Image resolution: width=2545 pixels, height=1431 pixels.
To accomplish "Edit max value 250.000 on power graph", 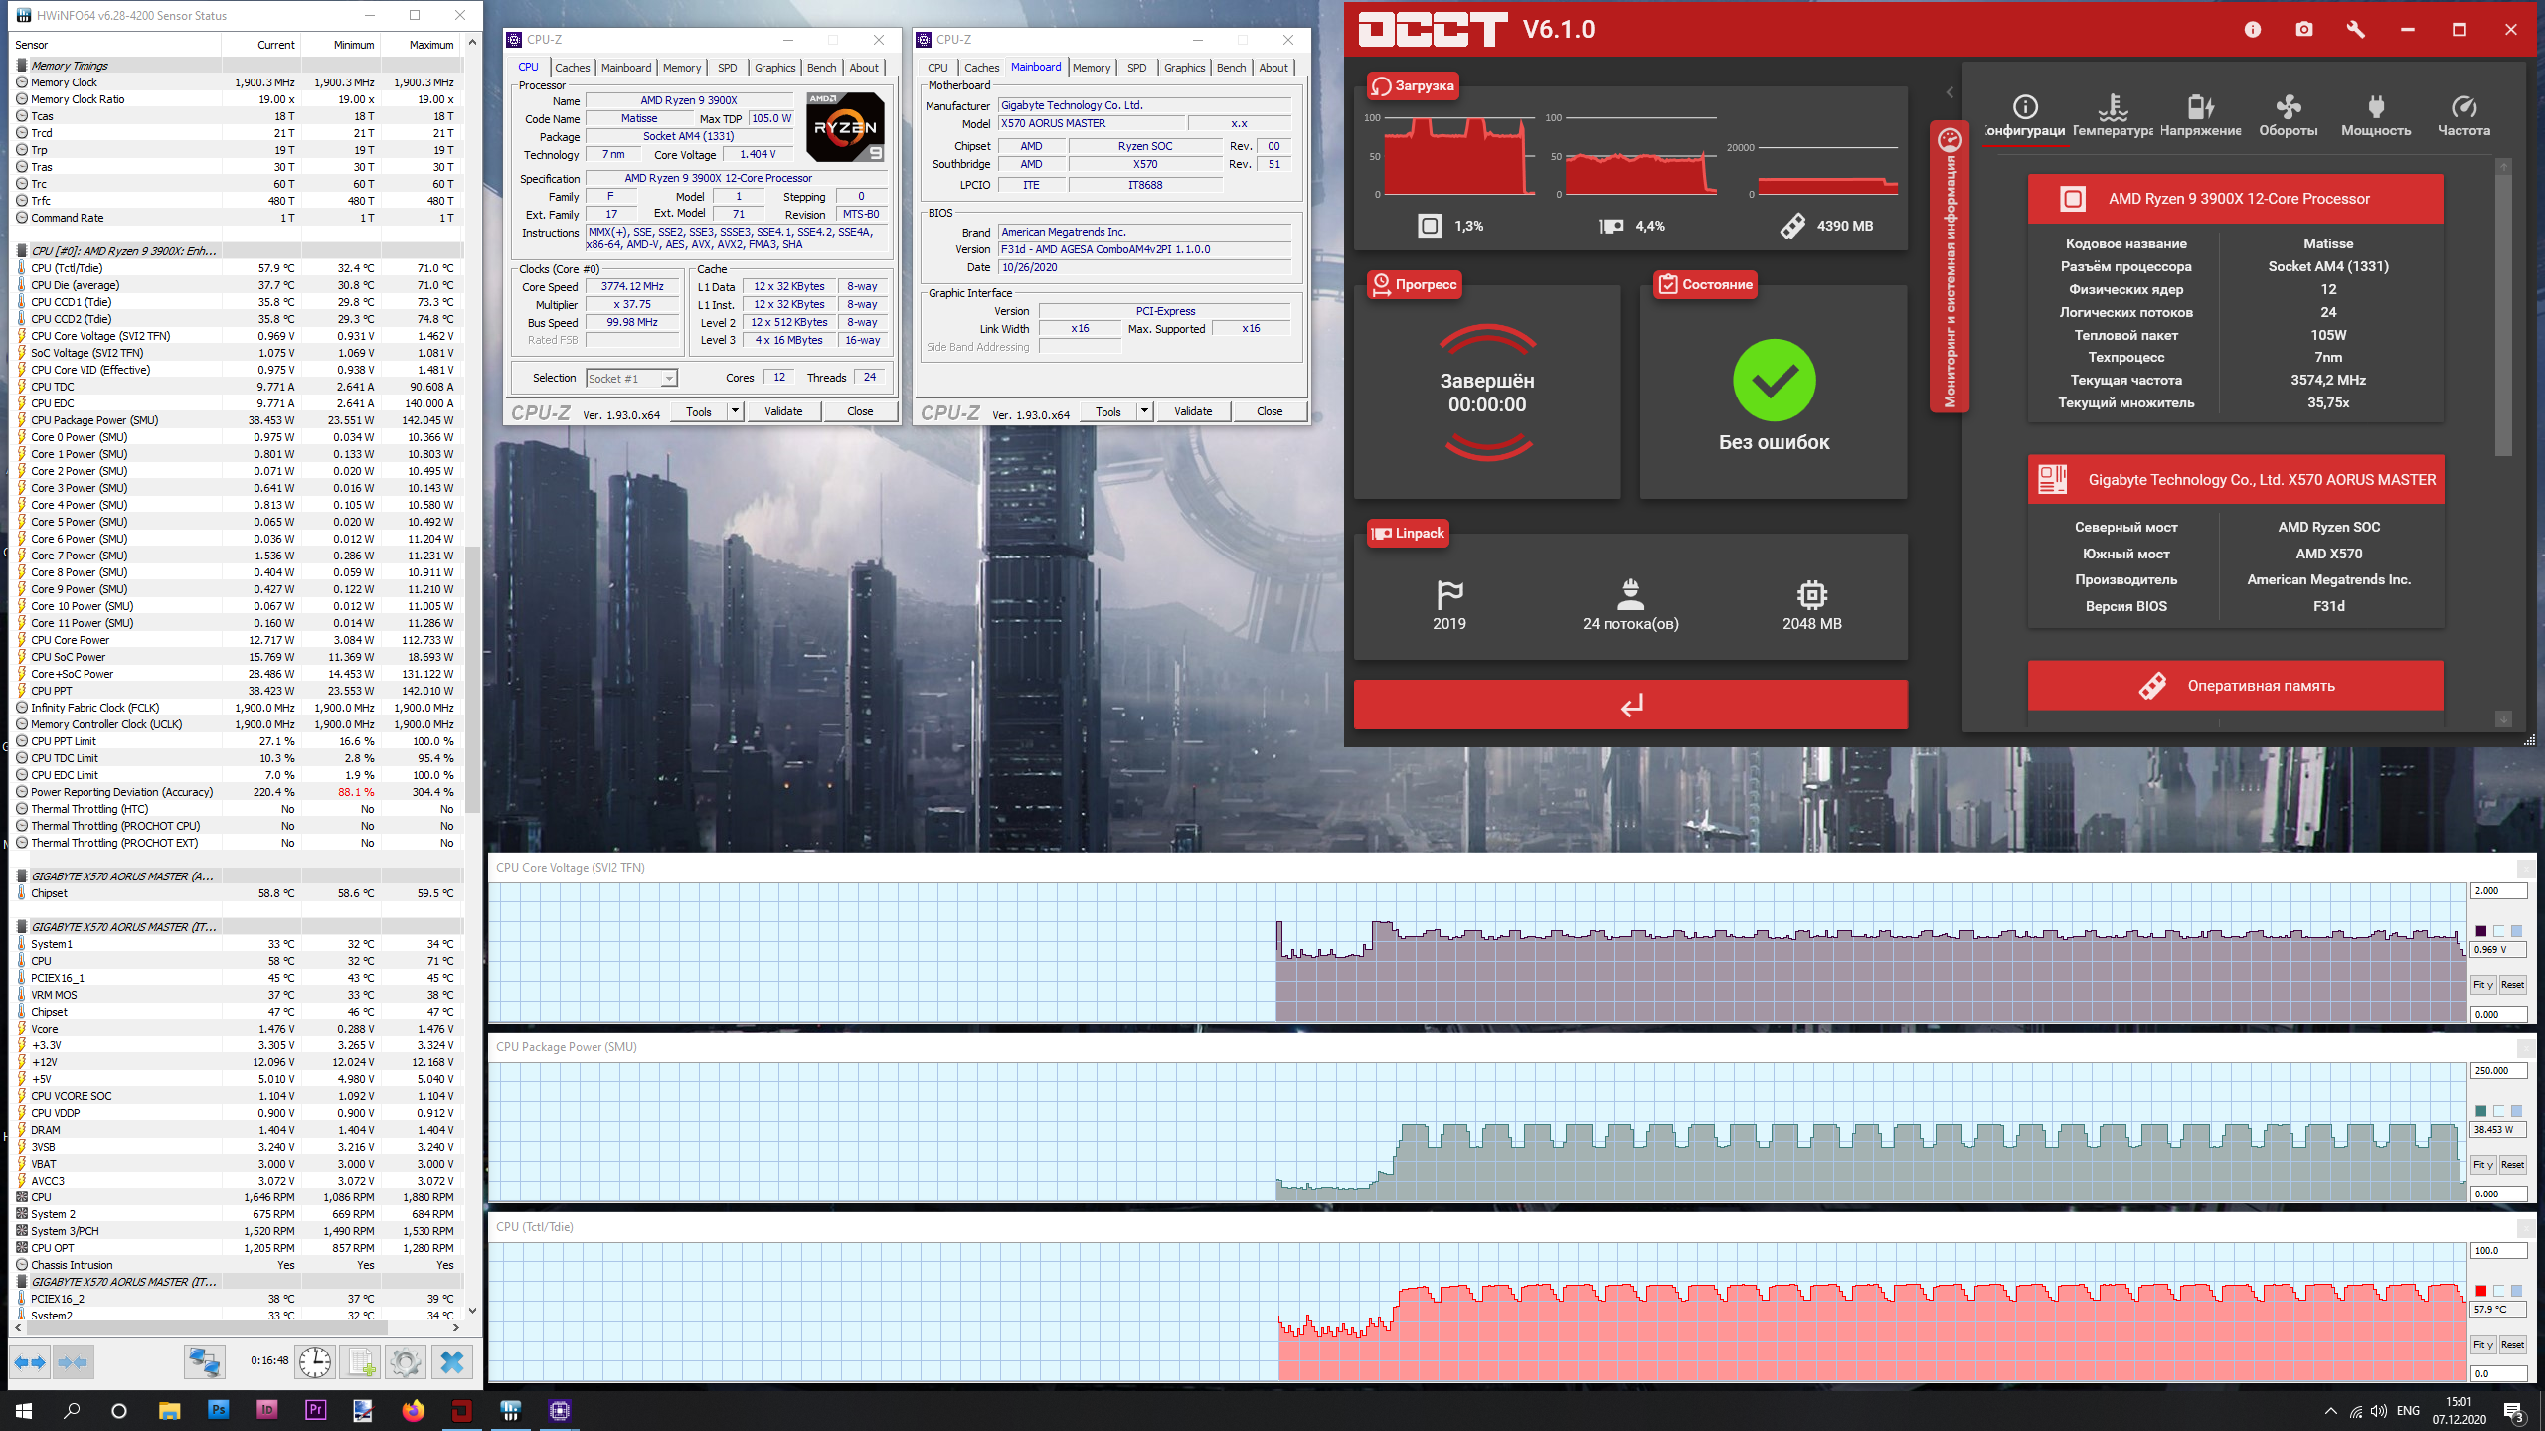I will coord(2498,1071).
